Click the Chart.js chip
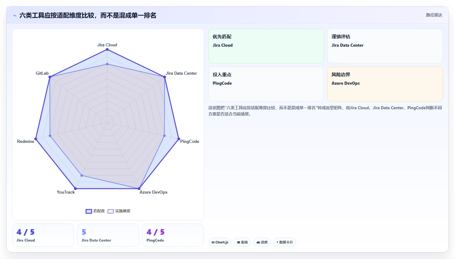This screenshot has width=455, height=259. [x=220, y=242]
